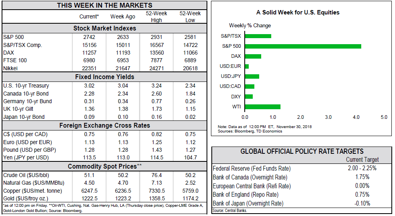Click the WTI weekly change bar

tap(262, 107)
